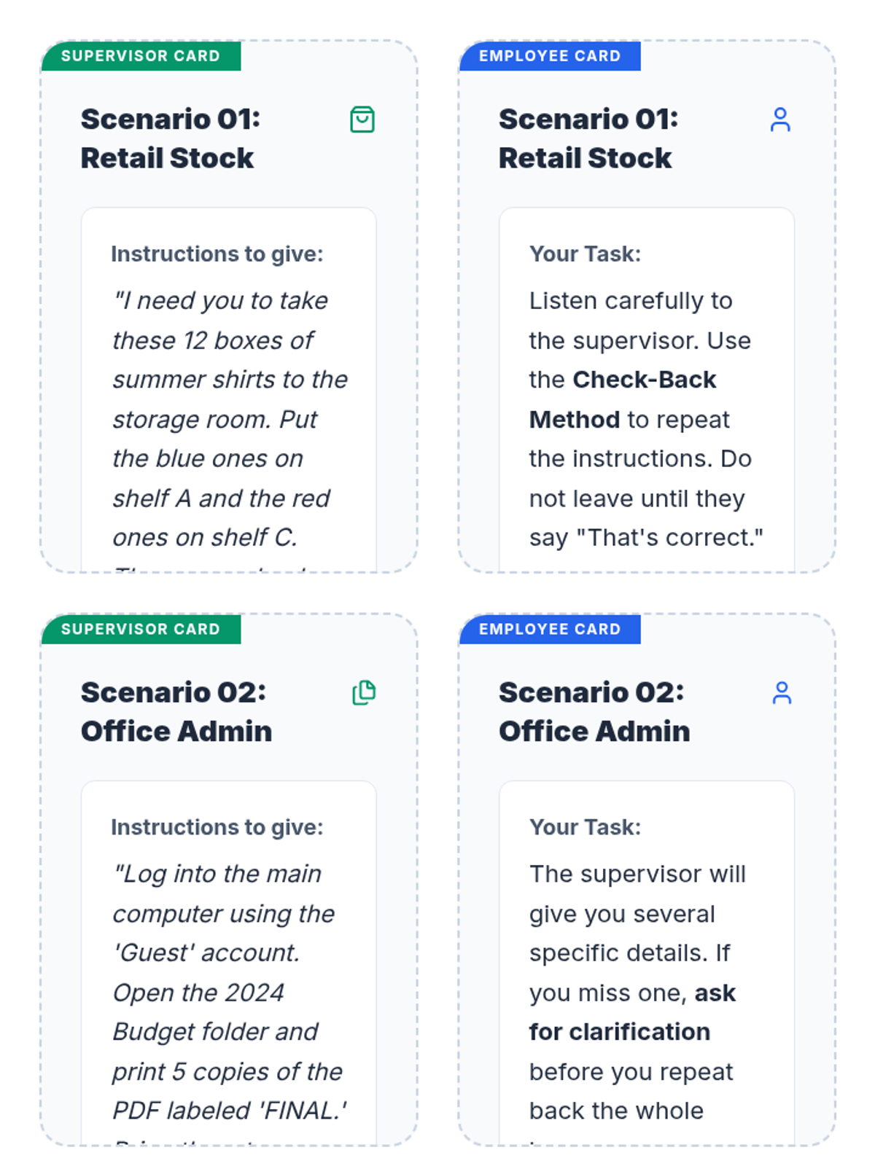Click 'Your Task:' label in Office Admin employee card
This screenshot has width=875, height=1166.
tap(585, 827)
